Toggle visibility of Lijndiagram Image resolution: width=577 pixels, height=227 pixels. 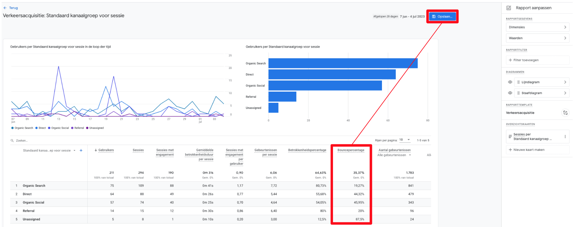click(510, 82)
